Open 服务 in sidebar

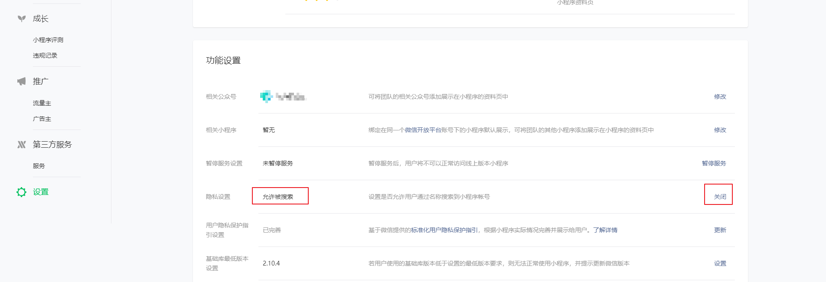click(x=39, y=166)
